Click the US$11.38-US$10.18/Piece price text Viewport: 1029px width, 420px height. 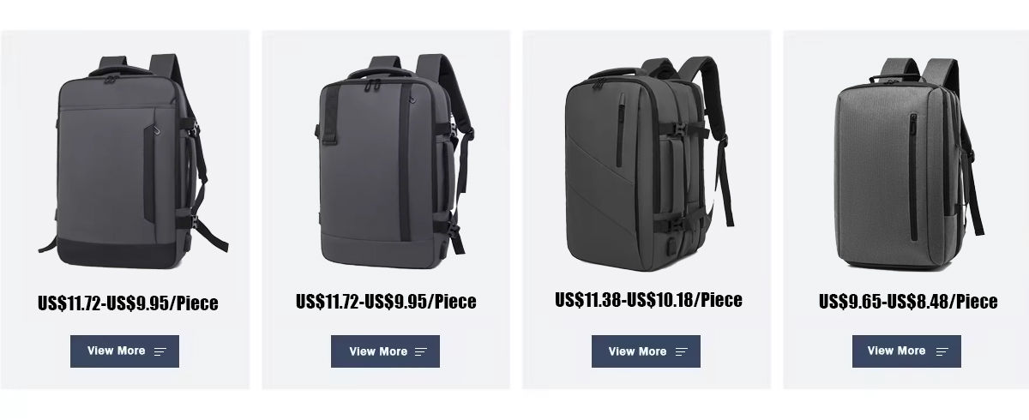pos(648,300)
